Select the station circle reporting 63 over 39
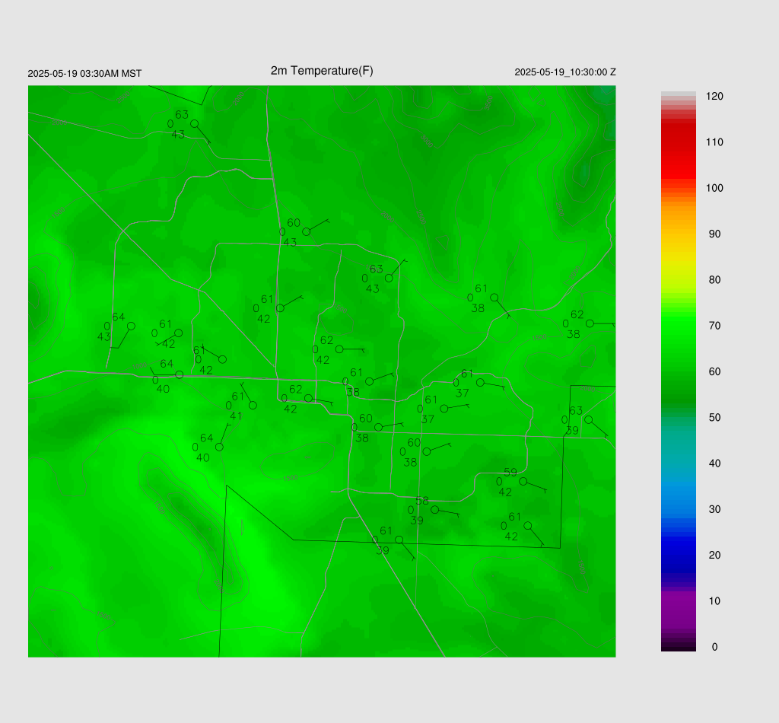 [588, 420]
